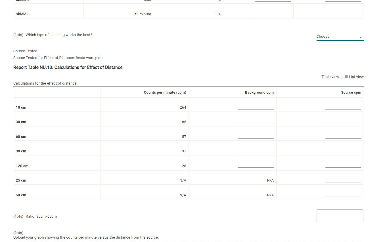
Task: Click the counts value 264
Action: coord(183,108)
